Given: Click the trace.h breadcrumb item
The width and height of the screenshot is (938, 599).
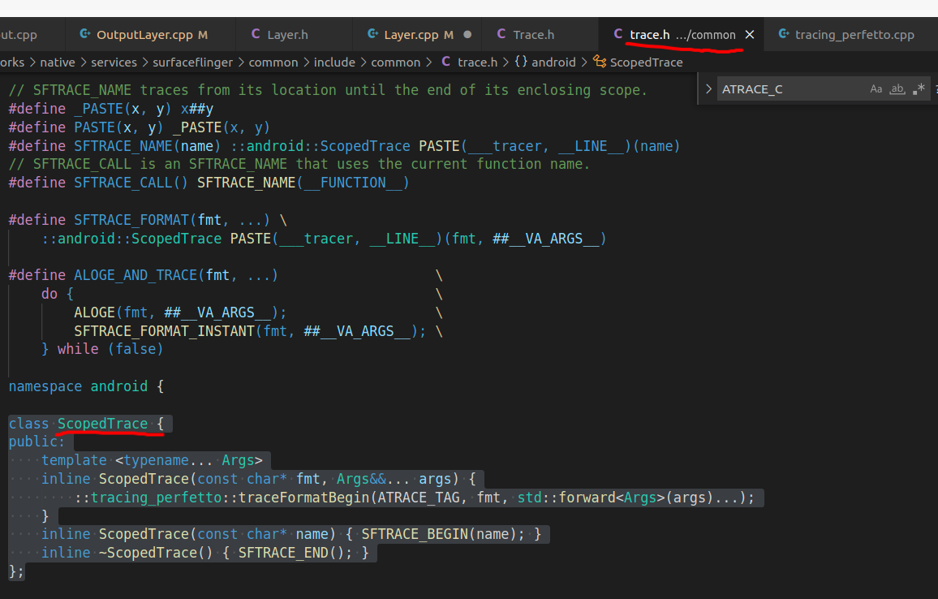Looking at the screenshot, I should coord(477,62).
